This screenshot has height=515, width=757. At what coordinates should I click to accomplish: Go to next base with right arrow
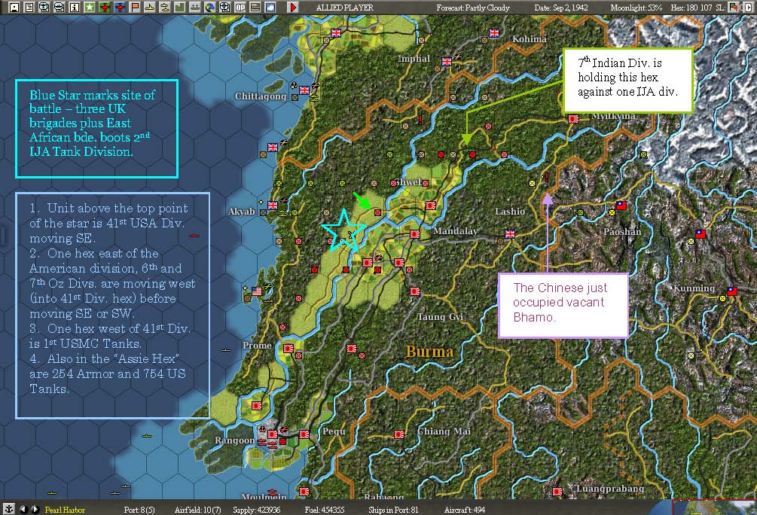click(x=35, y=509)
